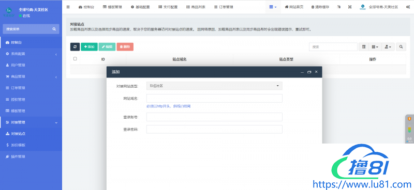Click the 站点域名 column header
Image resolution: width=414 pixels, height=190 pixels.
pyautogui.click(x=180, y=59)
